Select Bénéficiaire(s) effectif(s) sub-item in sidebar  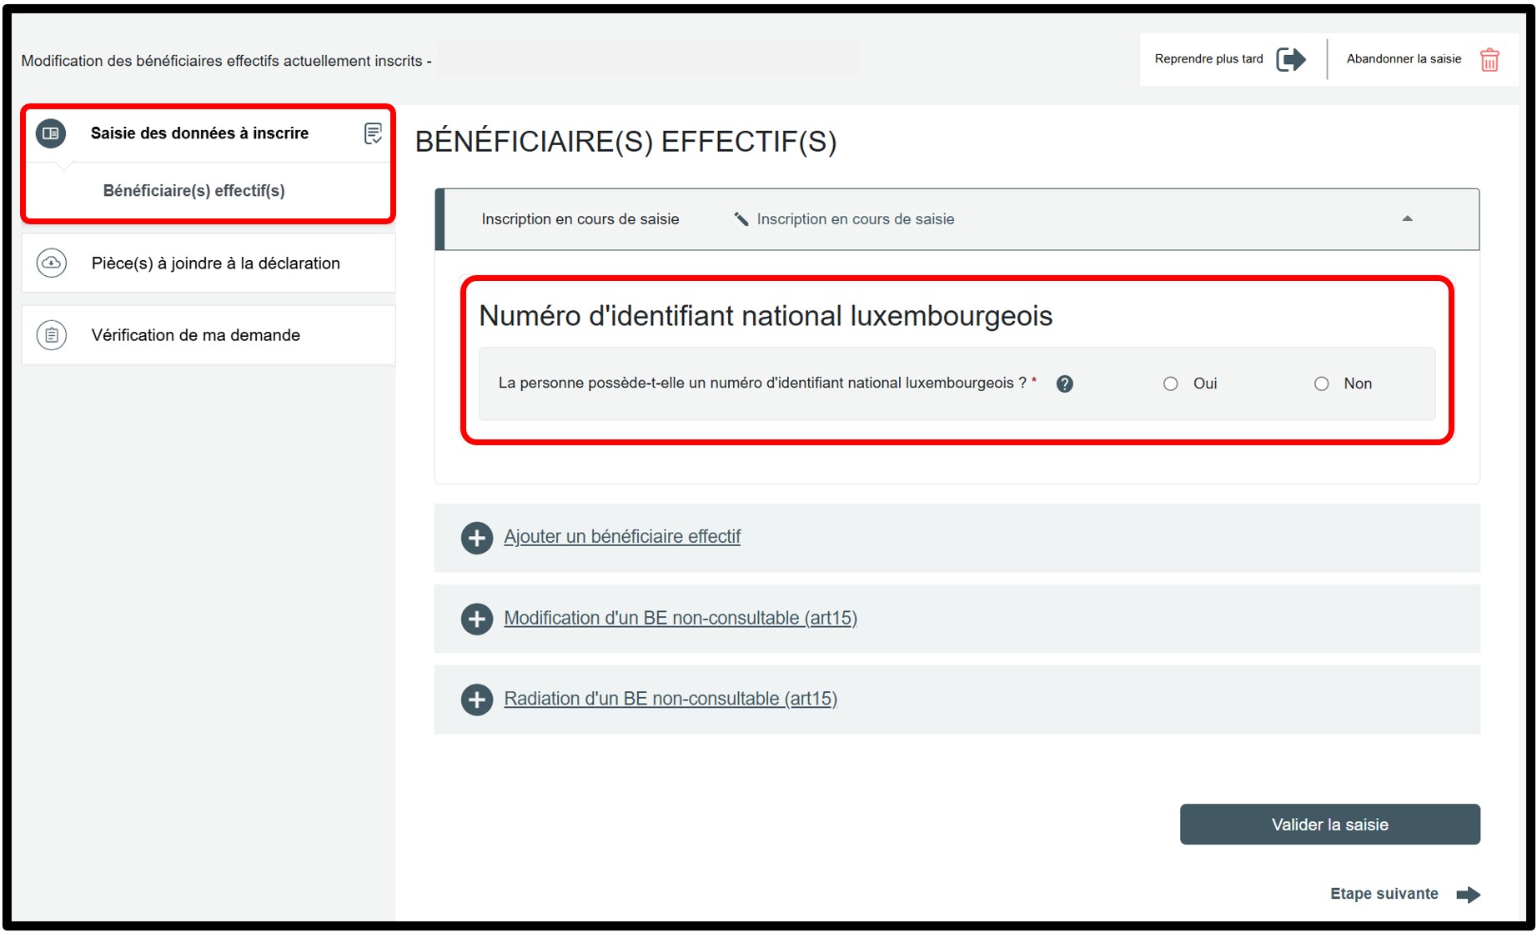(193, 191)
